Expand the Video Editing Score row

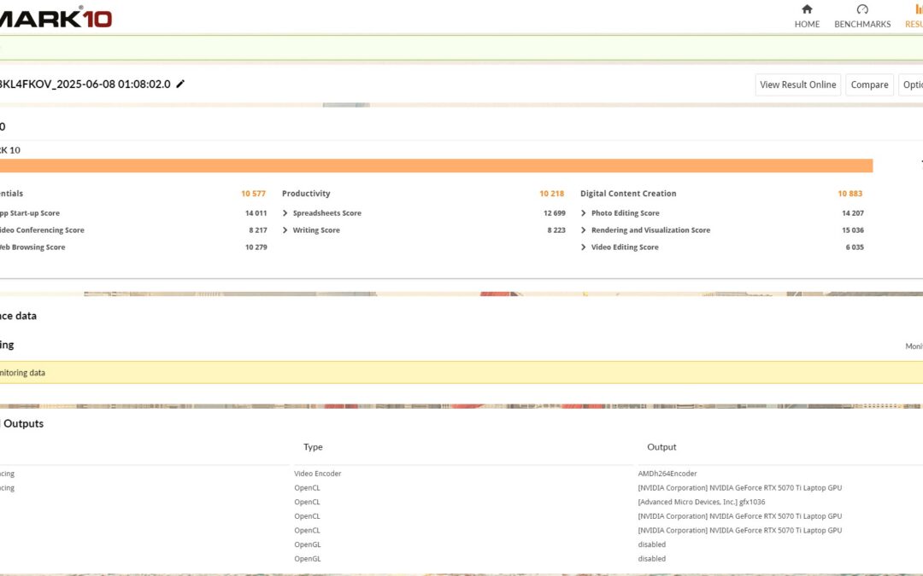(x=584, y=247)
